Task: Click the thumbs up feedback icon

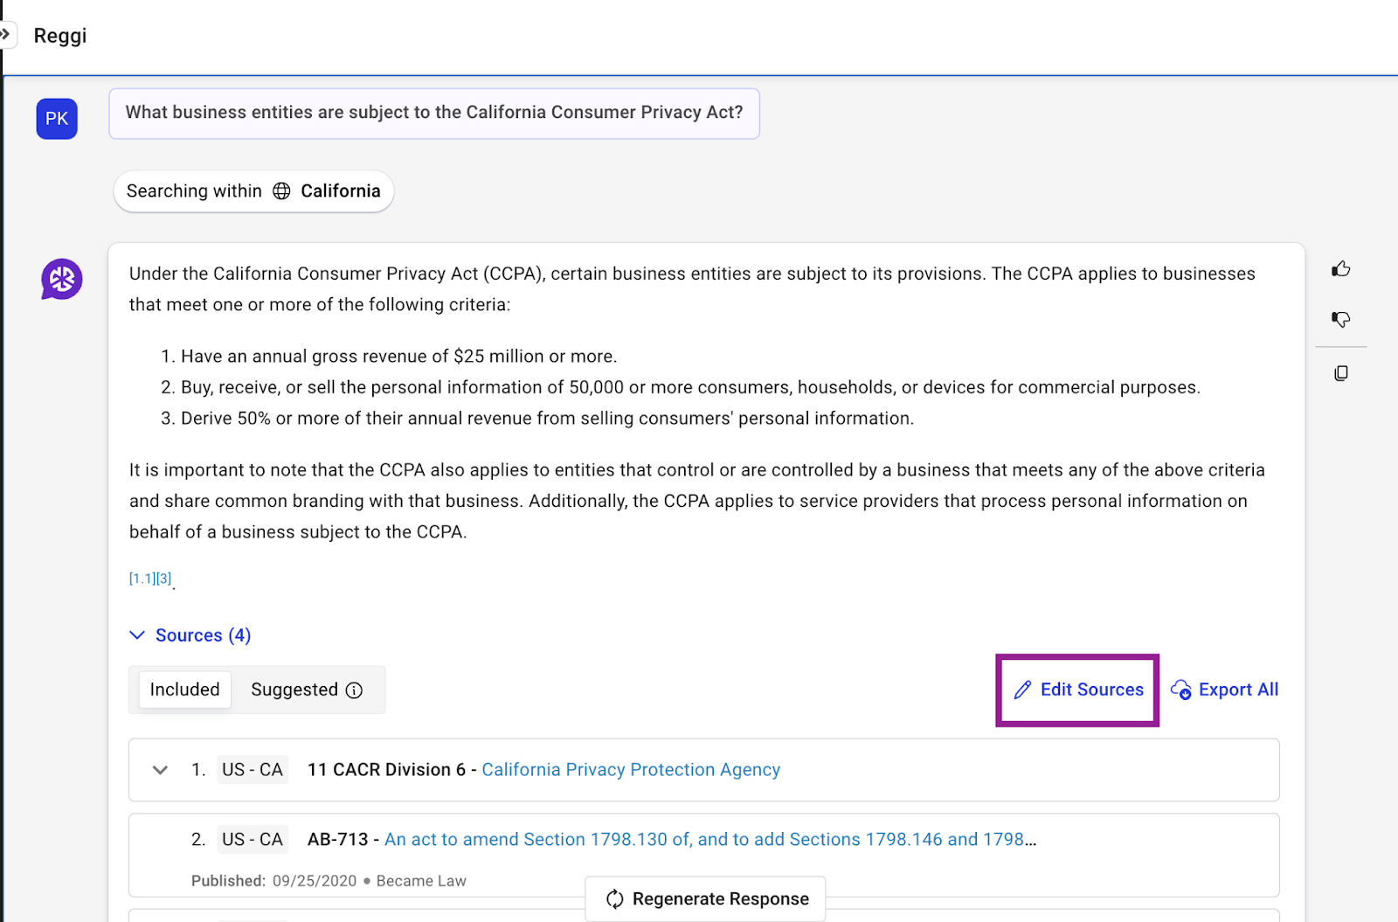Action: (x=1340, y=269)
